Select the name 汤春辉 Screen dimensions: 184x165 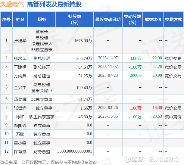click(x=20, y=99)
